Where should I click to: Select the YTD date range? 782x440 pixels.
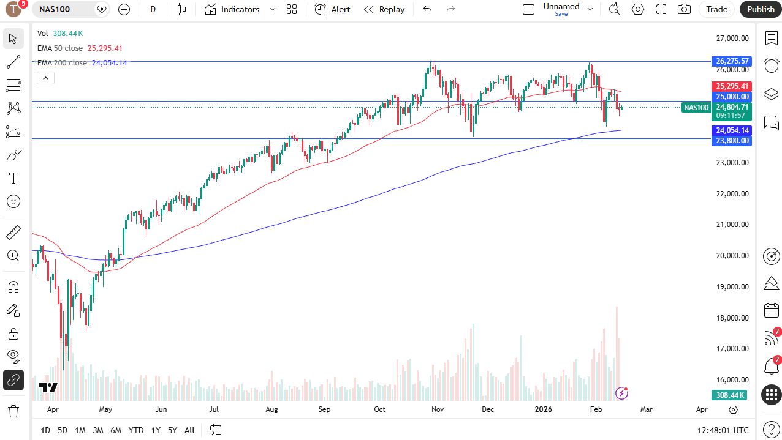click(136, 430)
